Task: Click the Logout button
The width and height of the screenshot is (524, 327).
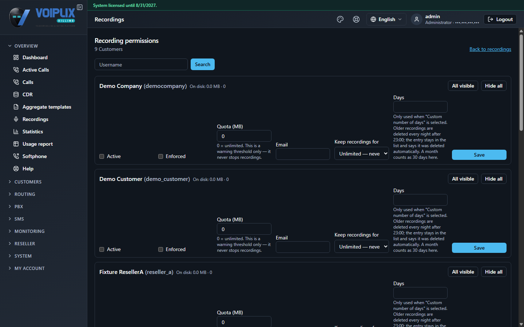Action: [500, 19]
